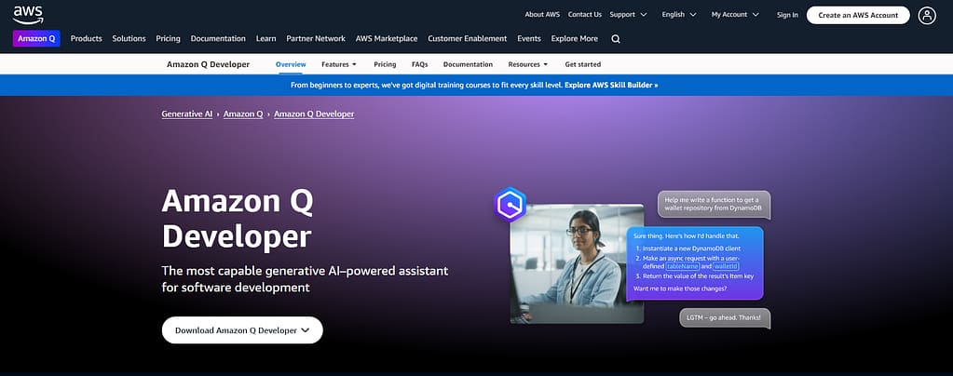Screen dimensions: 953x376
Task: Click the Sign In link
Action: click(787, 15)
